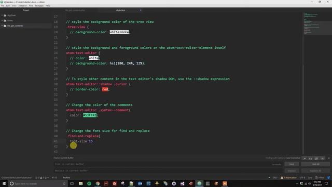Click the blue update icon in the status bar

328,178
